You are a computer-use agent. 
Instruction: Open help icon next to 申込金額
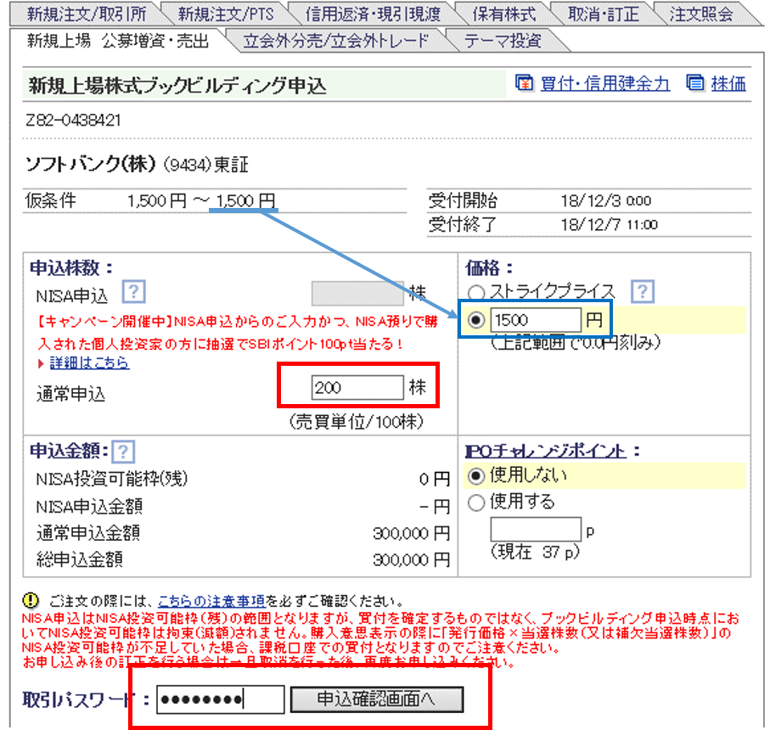[x=123, y=451]
